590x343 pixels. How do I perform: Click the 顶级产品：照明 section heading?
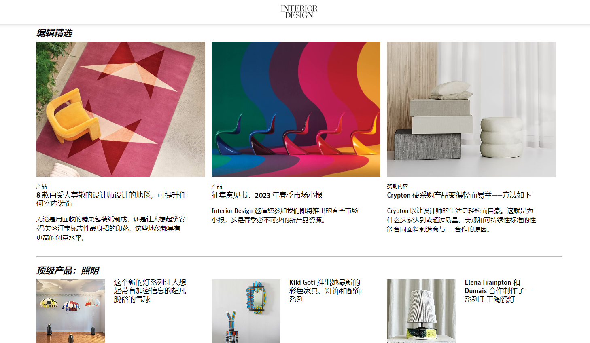click(68, 271)
